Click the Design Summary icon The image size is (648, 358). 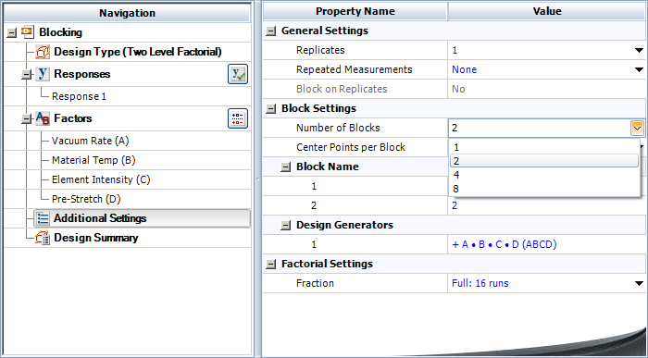click(x=43, y=238)
